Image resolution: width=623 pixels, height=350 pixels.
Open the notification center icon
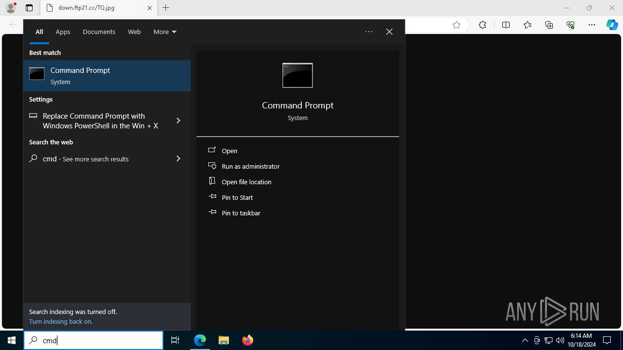607,340
